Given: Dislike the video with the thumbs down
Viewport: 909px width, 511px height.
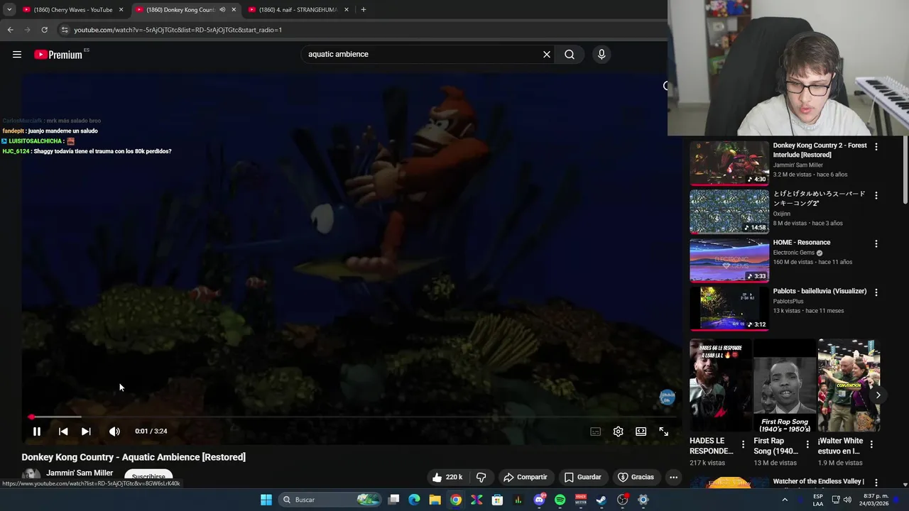Looking at the screenshot, I should (481, 477).
